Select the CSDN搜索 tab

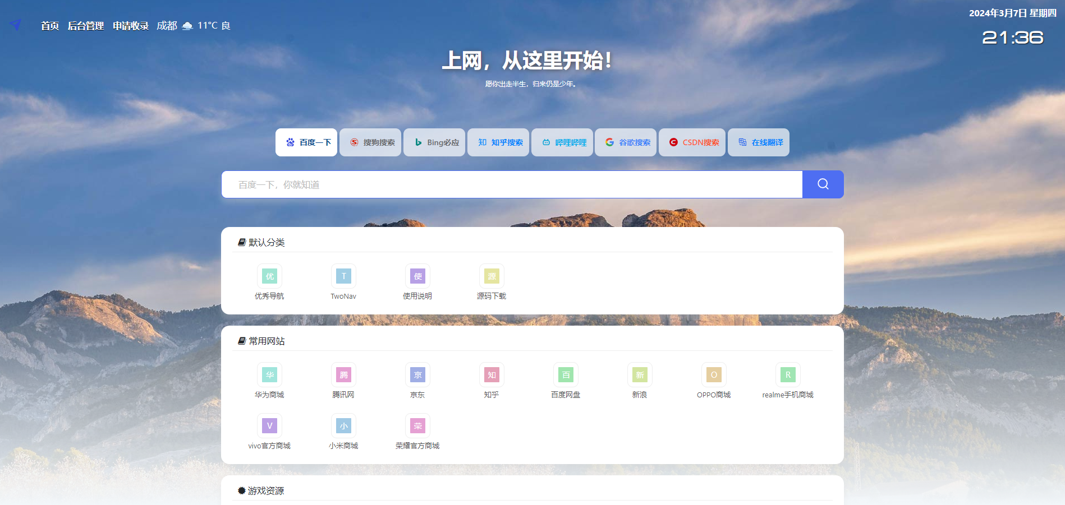[x=692, y=142]
